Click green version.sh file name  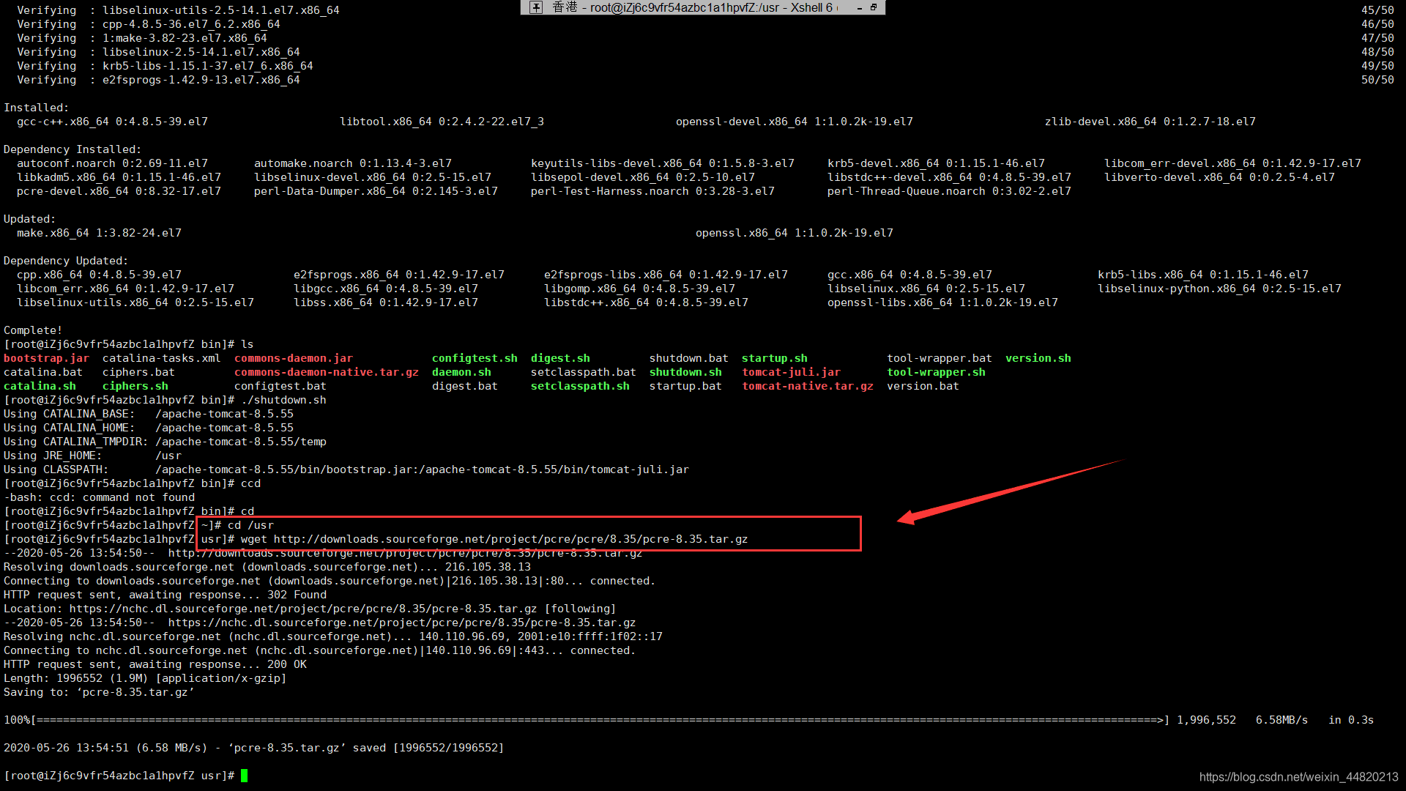[1038, 358]
